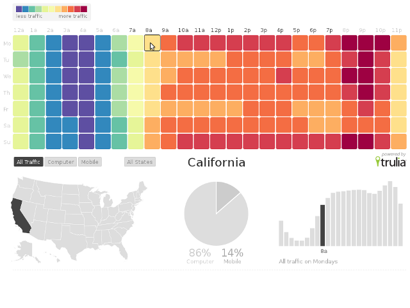Select the Monday 9p heatmap cell
This screenshot has width=410, height=308.
365,43
